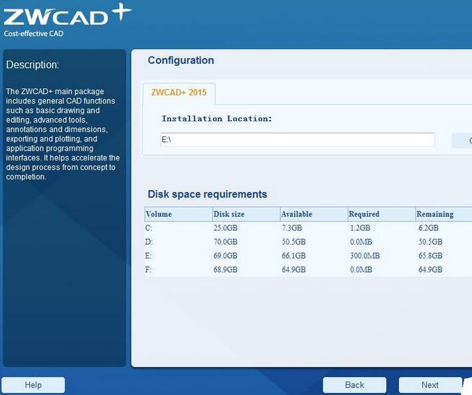Click the ZWCAD+ logo

click(x=68, y=15)
